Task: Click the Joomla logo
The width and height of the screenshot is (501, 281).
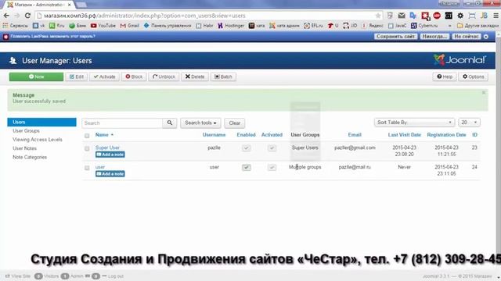Action: 460,60
